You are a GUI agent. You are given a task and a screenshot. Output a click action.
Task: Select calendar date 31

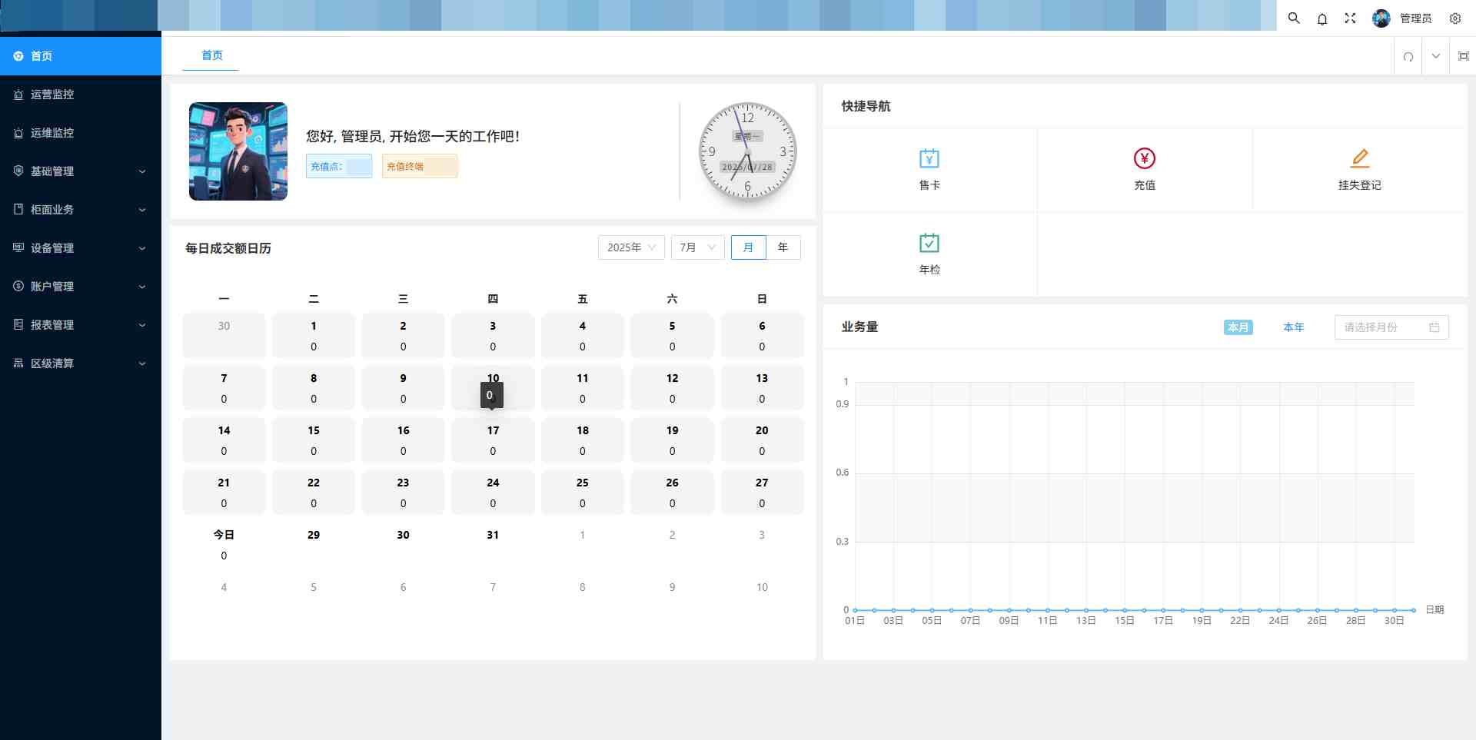493,544
